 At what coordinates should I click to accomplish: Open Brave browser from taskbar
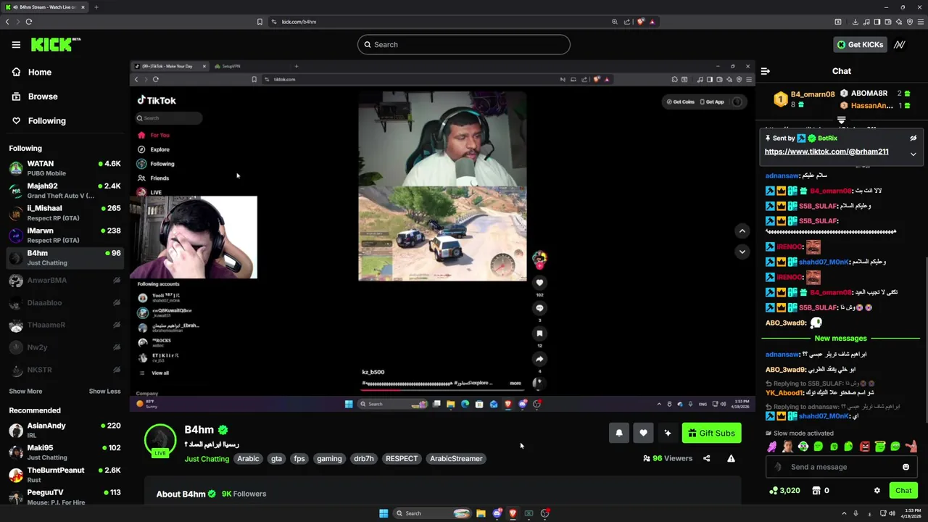[x=513, y=513]
